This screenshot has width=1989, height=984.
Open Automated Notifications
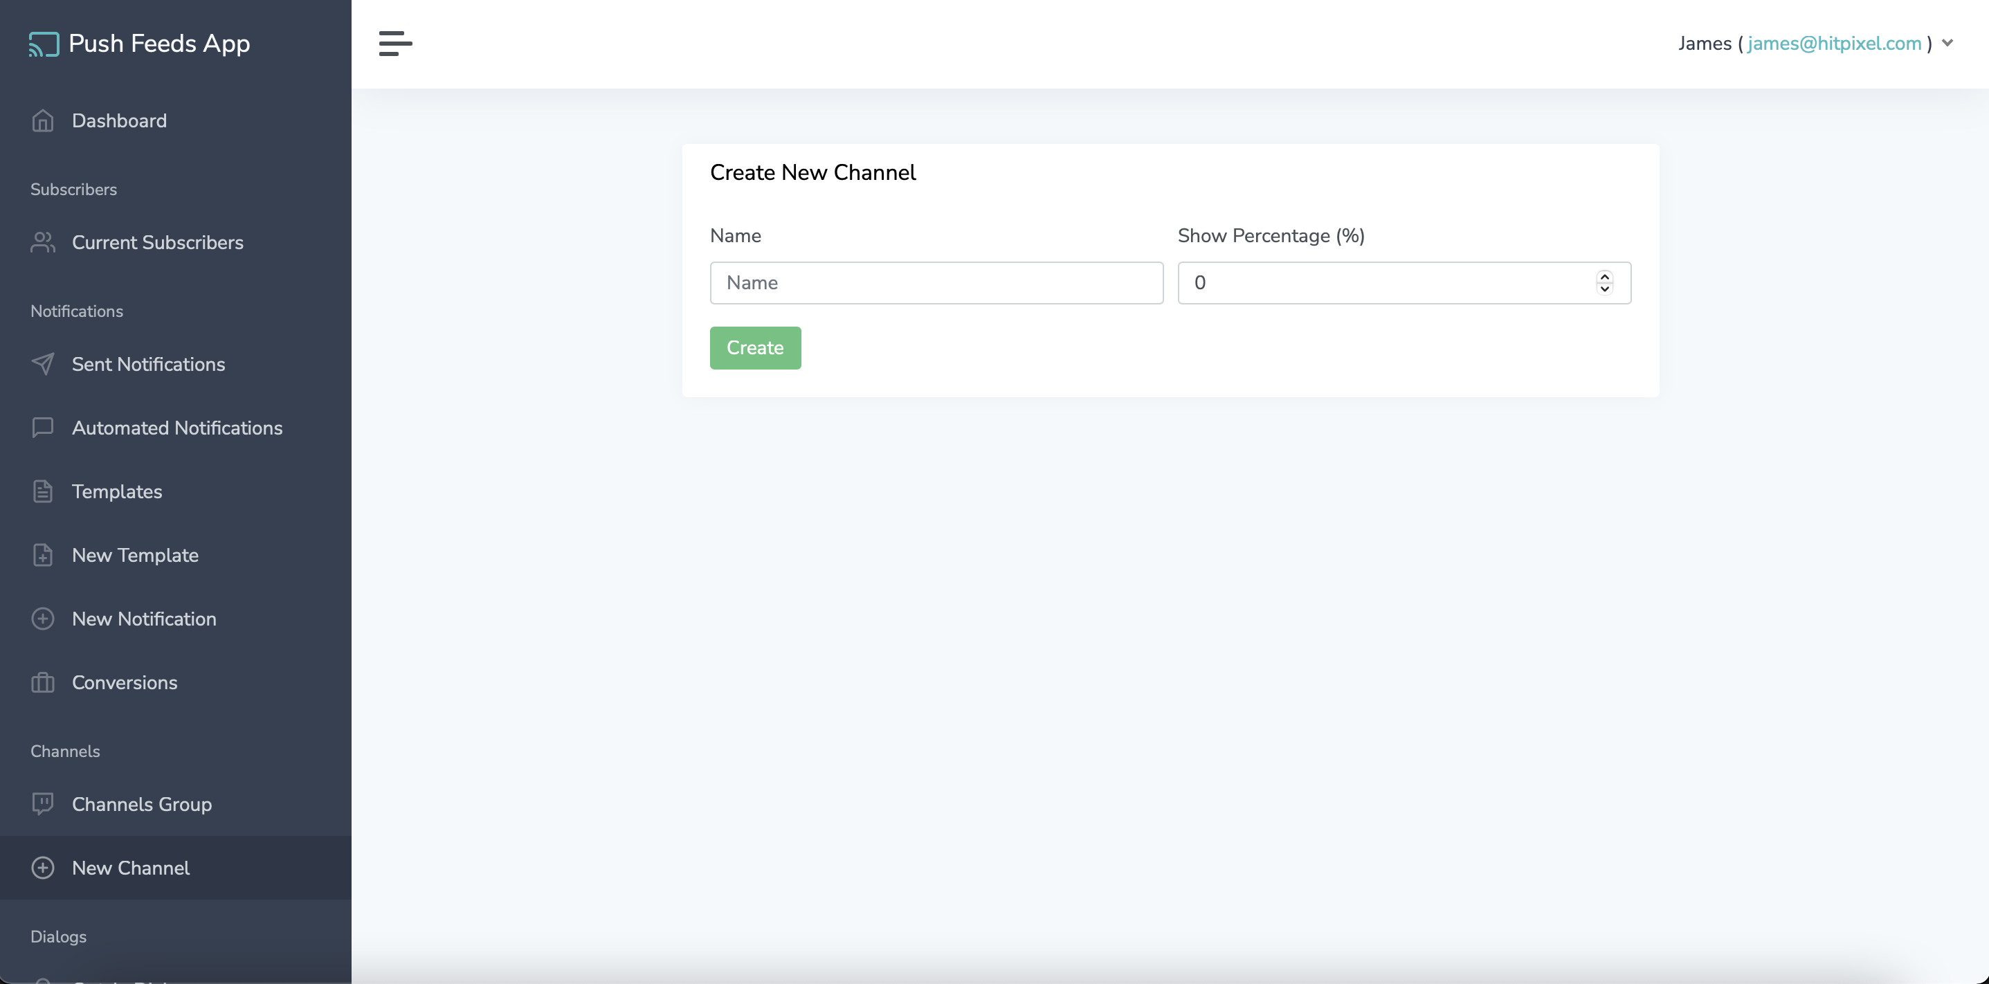(176, 428)
